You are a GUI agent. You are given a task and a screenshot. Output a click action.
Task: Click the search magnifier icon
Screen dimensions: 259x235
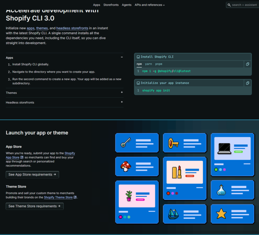229,5
